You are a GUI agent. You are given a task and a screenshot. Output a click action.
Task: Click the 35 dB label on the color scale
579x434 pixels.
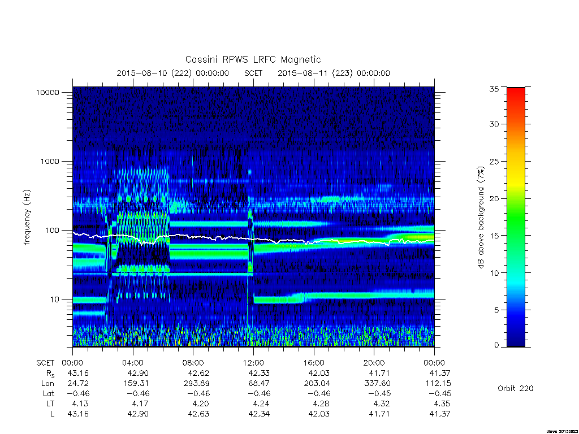(x=494, y=89)
